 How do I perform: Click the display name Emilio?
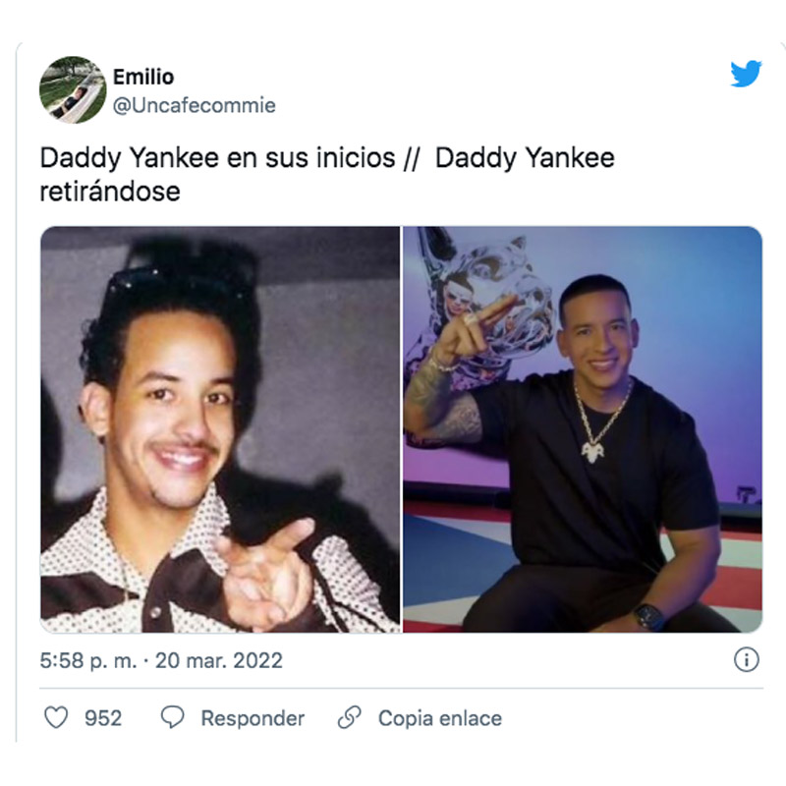tap(143, 78)
